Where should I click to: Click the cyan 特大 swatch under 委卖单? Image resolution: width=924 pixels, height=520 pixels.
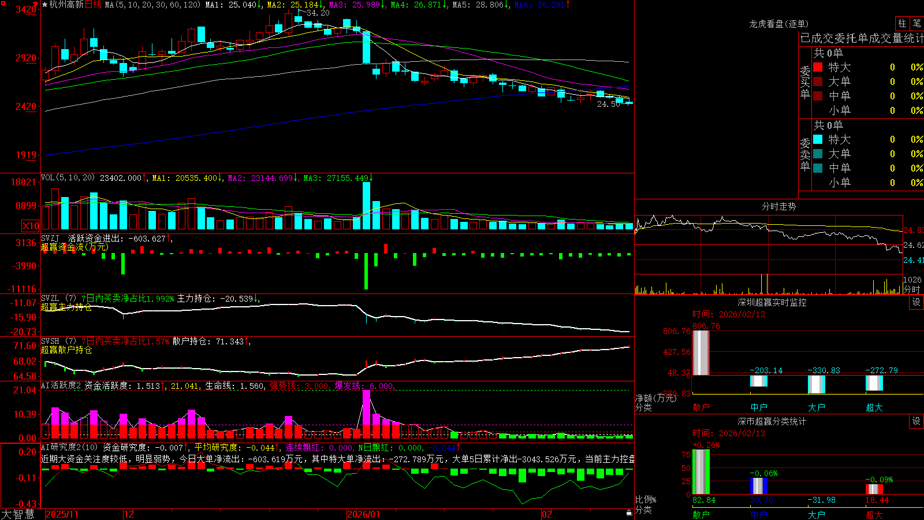click(818, 139)
